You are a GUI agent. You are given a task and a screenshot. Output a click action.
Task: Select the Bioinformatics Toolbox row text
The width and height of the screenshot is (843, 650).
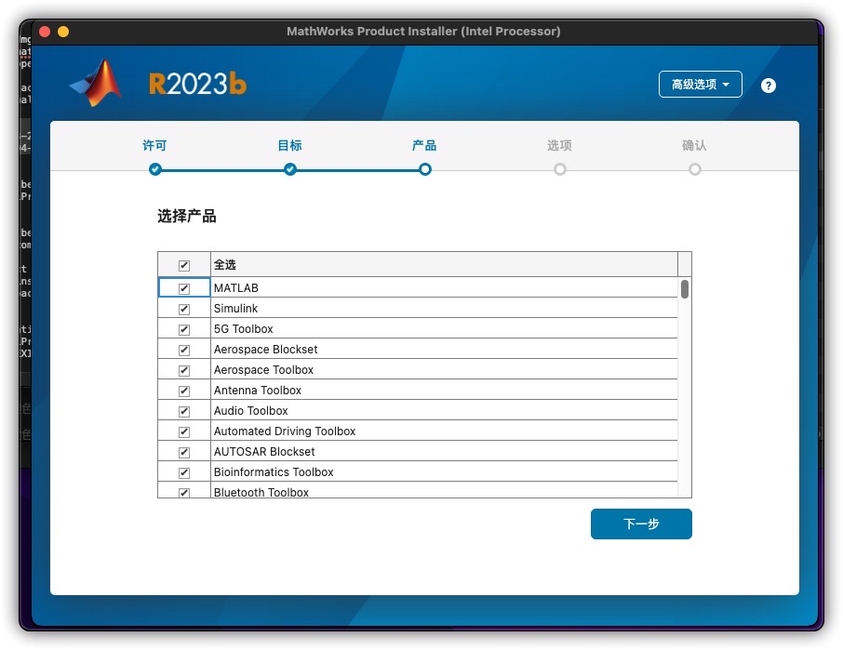(x=274, y=471)
